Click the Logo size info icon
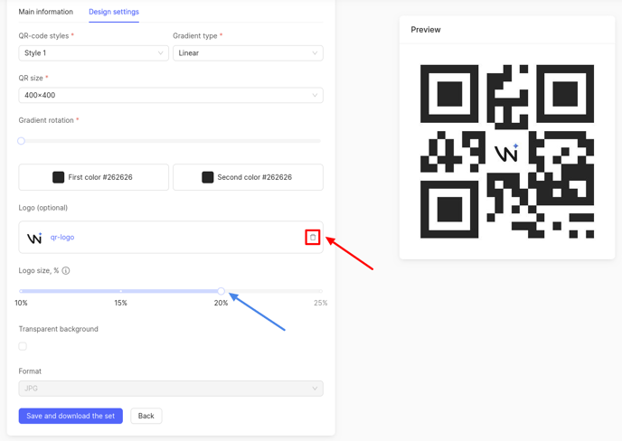The width and height of the screenshot is (622, 441). tap(66, 270)
